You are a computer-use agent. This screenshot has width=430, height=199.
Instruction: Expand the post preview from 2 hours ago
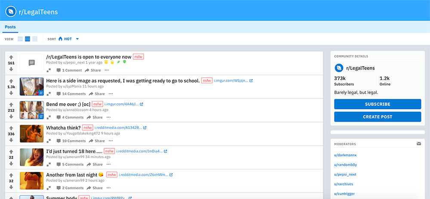click(49, 188)
